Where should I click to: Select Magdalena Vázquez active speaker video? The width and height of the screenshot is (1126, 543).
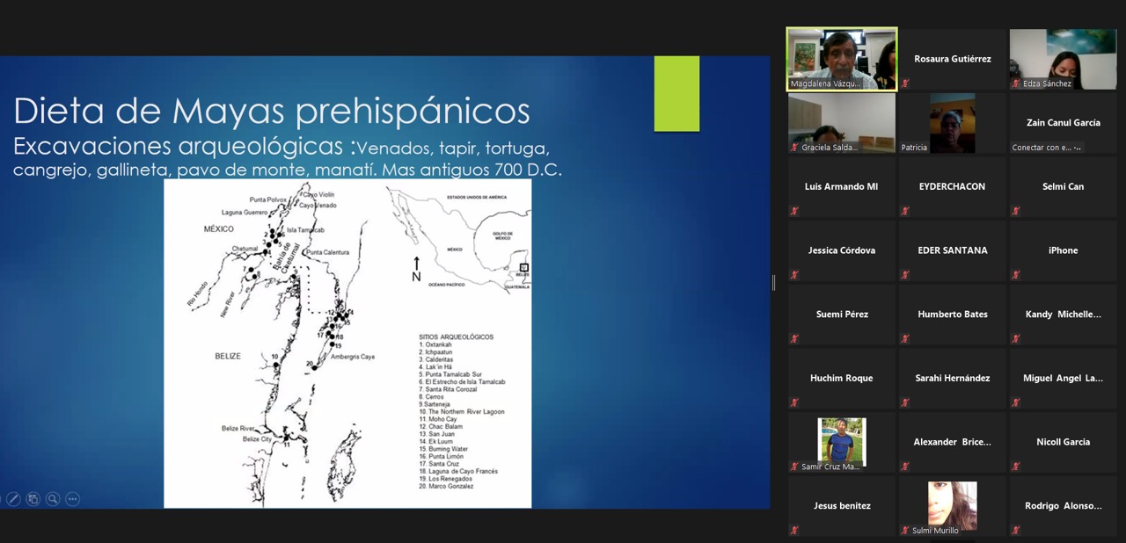coord(842,58)
